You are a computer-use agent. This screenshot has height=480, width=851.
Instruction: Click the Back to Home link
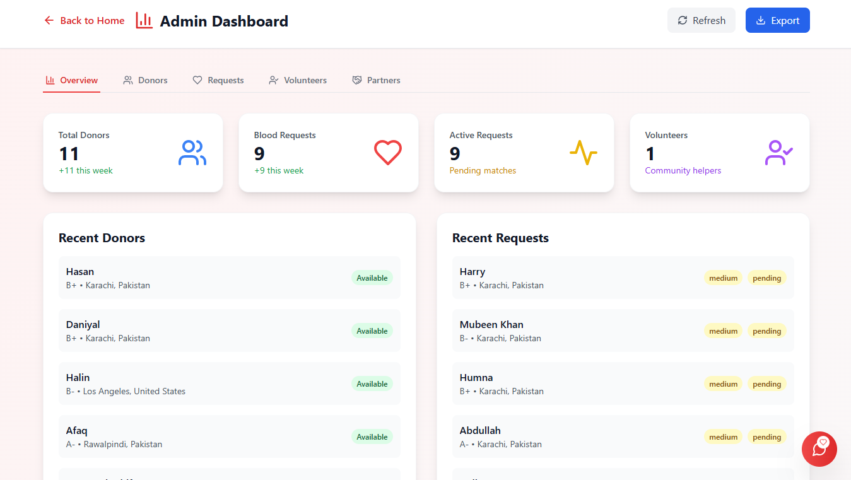[x=92, y=20]
